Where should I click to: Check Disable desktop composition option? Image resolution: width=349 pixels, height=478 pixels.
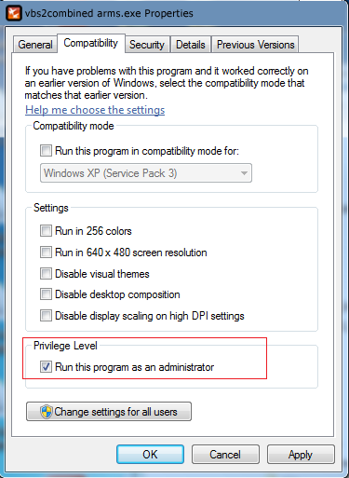(46, 294)
